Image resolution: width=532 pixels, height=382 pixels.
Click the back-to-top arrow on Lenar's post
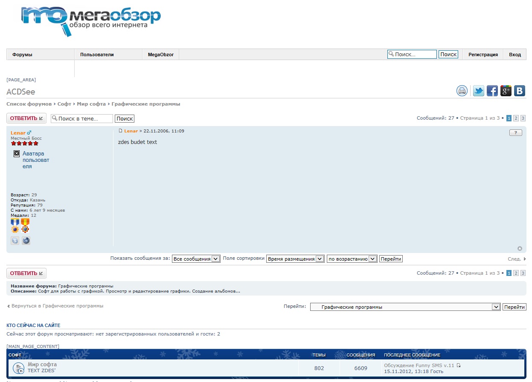pos(520,248)
